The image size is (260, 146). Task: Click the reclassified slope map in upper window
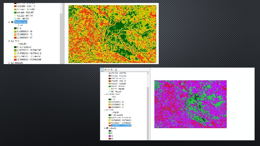112,34
